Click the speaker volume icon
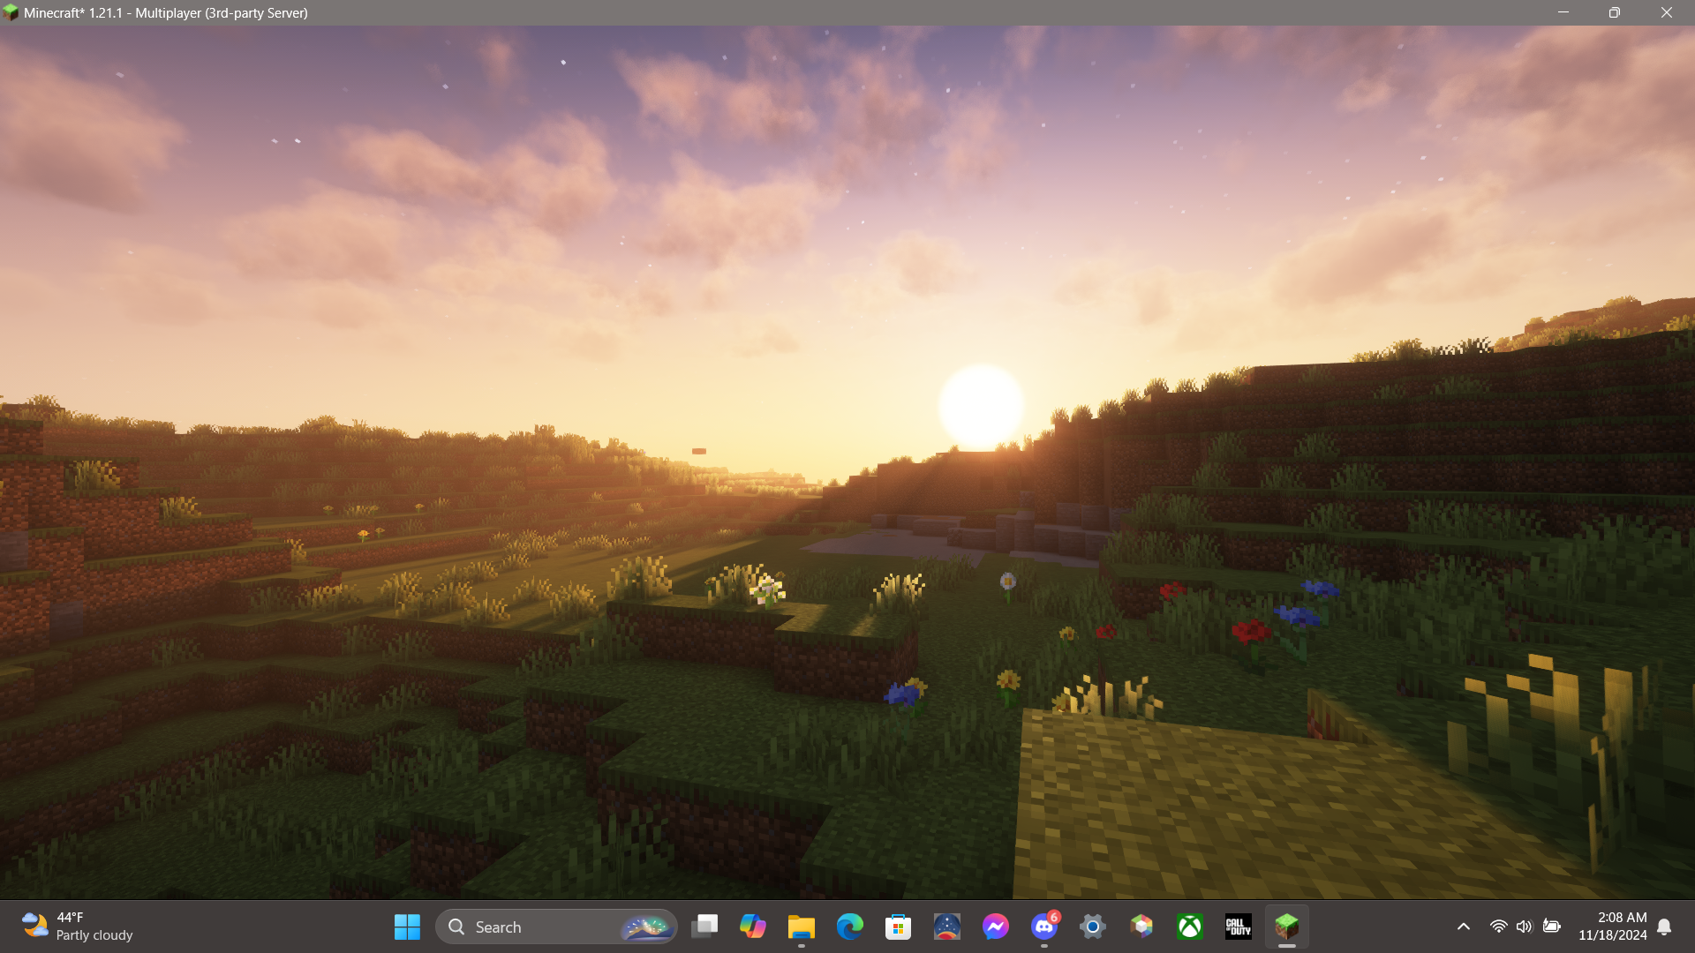1695x953 pixels. point(1525,927)
